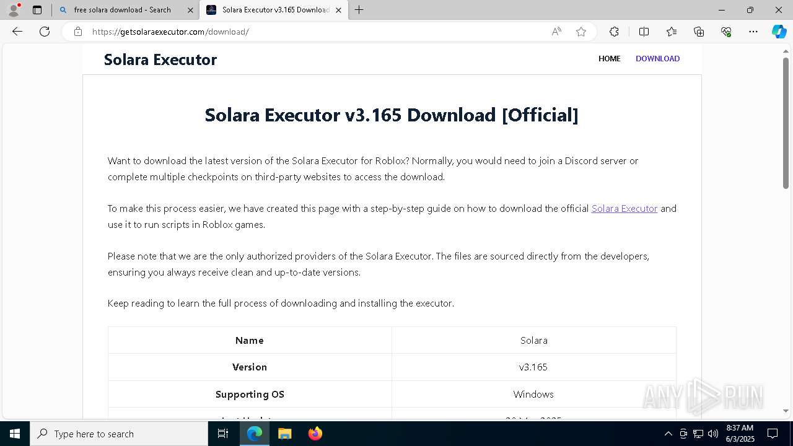Refresh the current page
The width and height of the screenshot is (793, 446).
45,32
